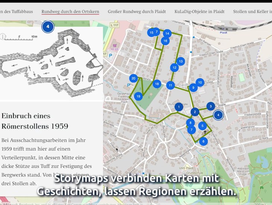This screenshot has width=272, height=205.
Task: Open 'Rundweg durch den Ortskern' tab
Action: click(70, 12)
